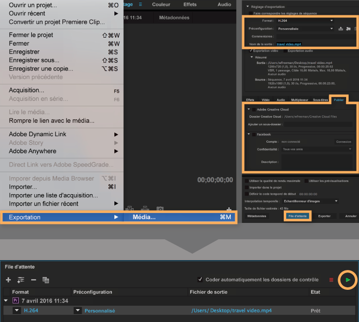The image size is (359, 322).
Task: Click the camera export frame icon
Action: point(160,209)
